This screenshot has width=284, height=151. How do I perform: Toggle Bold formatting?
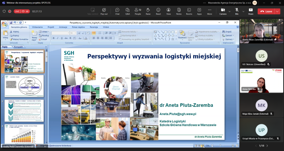[54, 38]
